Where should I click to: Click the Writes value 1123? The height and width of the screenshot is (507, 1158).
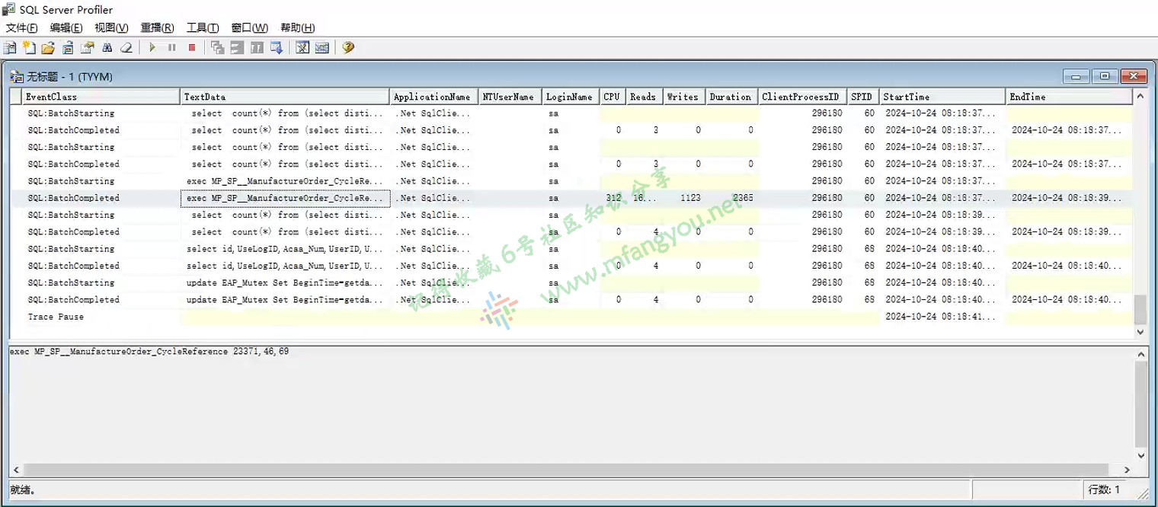(690, 198)
